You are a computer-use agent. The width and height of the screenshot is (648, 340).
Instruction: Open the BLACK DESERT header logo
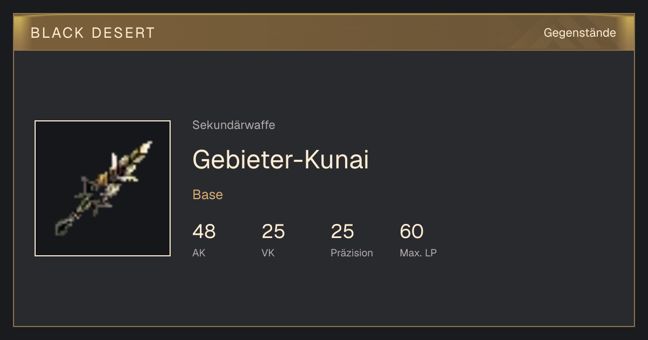pos(93,33)
